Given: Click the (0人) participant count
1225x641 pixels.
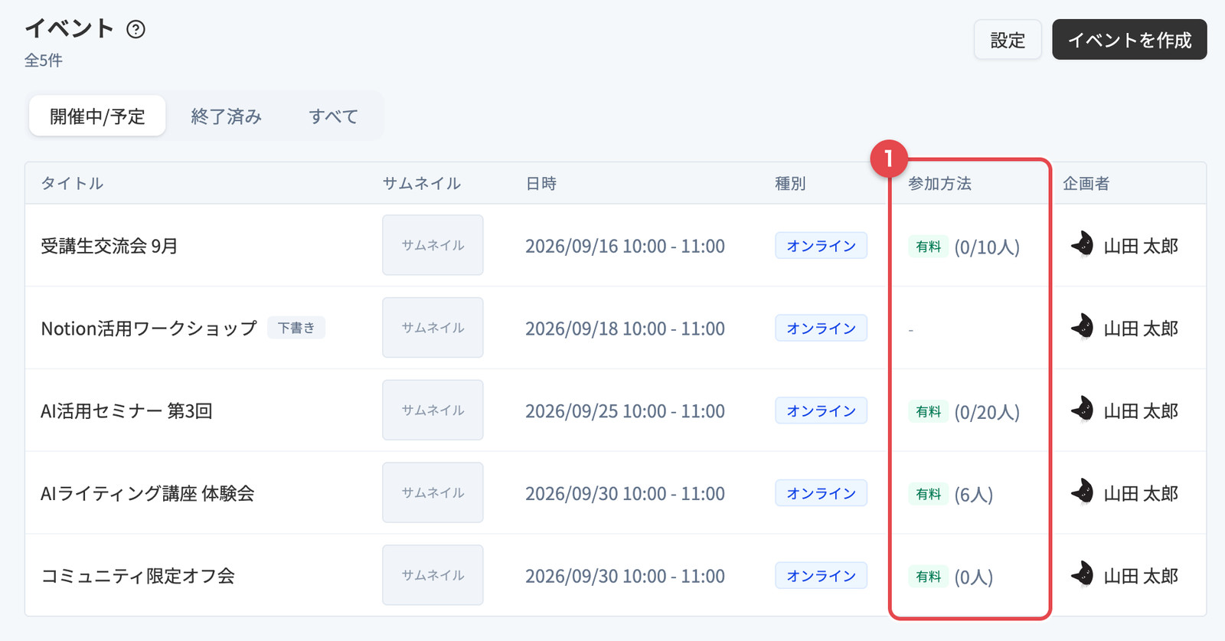Looking at the screenshot, I should tap(973, 577).
